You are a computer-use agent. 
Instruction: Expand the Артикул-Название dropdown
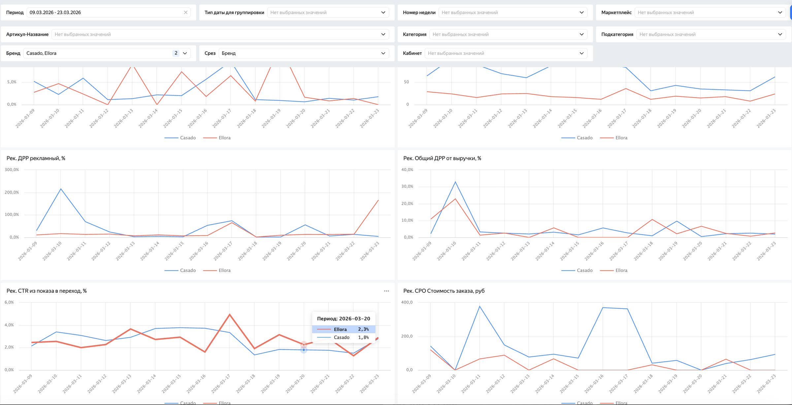220,34
